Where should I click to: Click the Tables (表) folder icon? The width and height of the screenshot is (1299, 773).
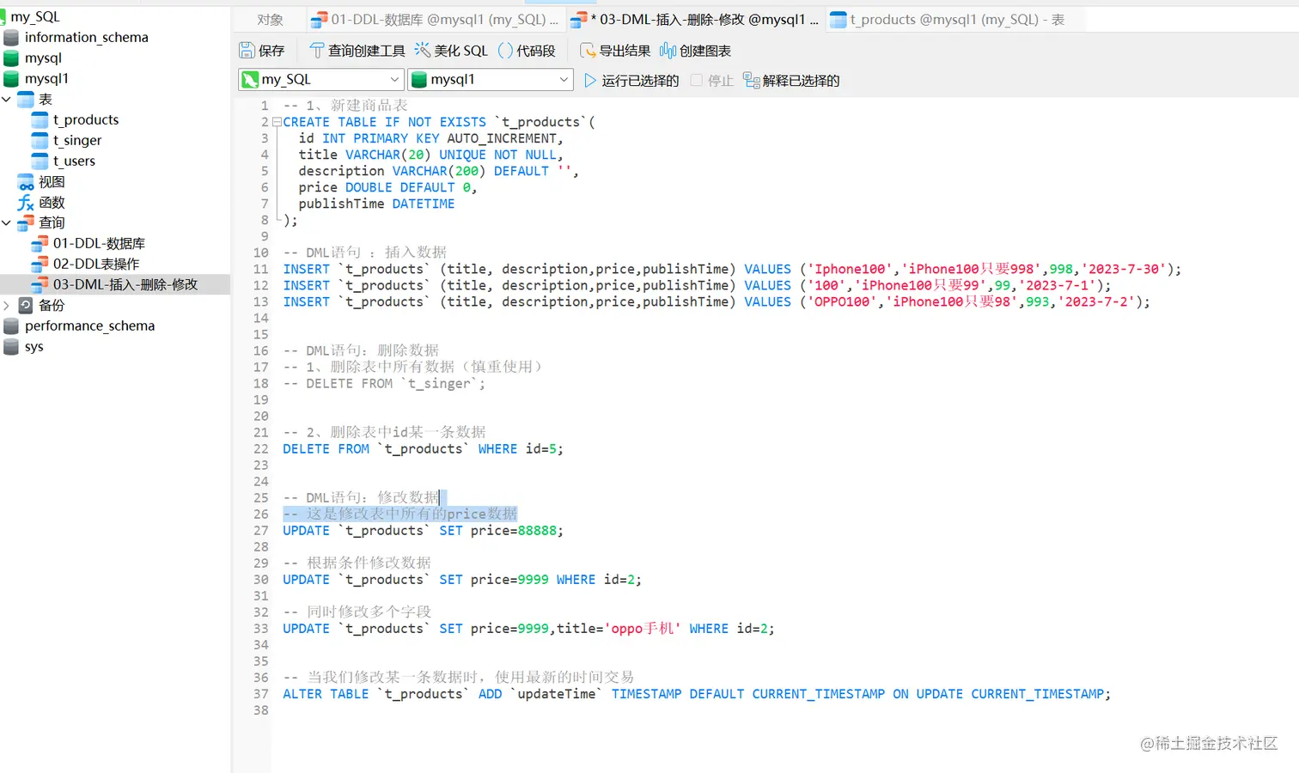[x=26, y=99]
